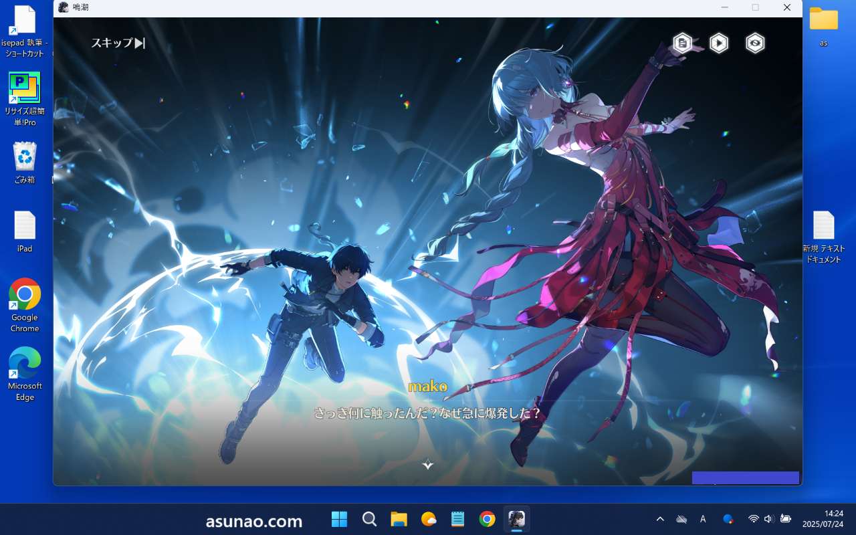The width and height of the screenshot is (856, 535).
Task: Open the Windows Start menu
Action: point(340,519)
